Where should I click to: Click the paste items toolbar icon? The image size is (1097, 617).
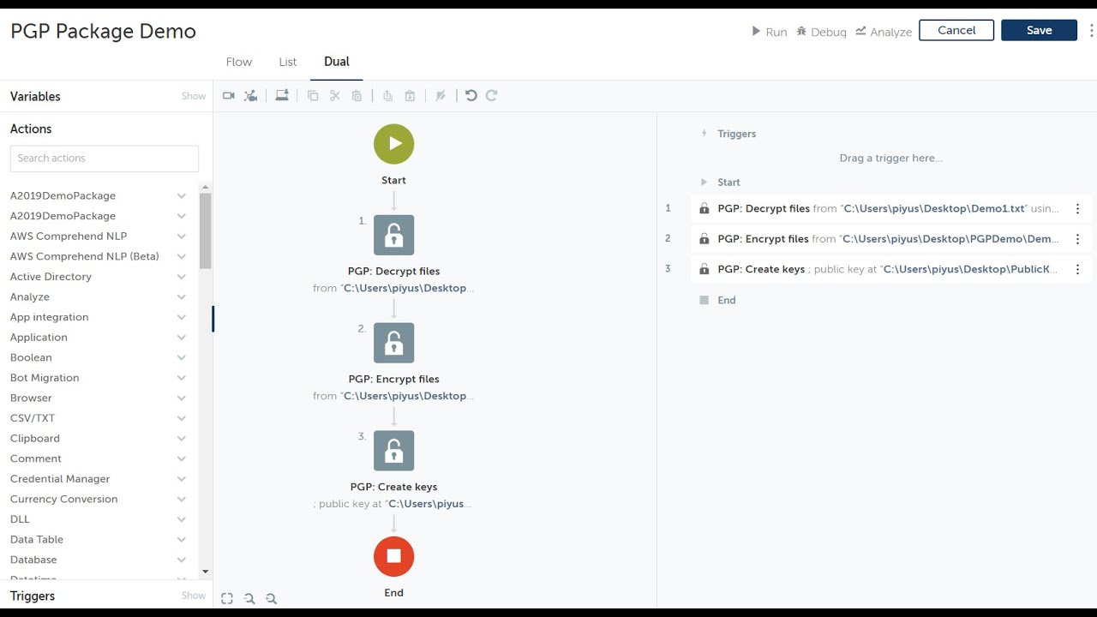[x=357, y=96]
